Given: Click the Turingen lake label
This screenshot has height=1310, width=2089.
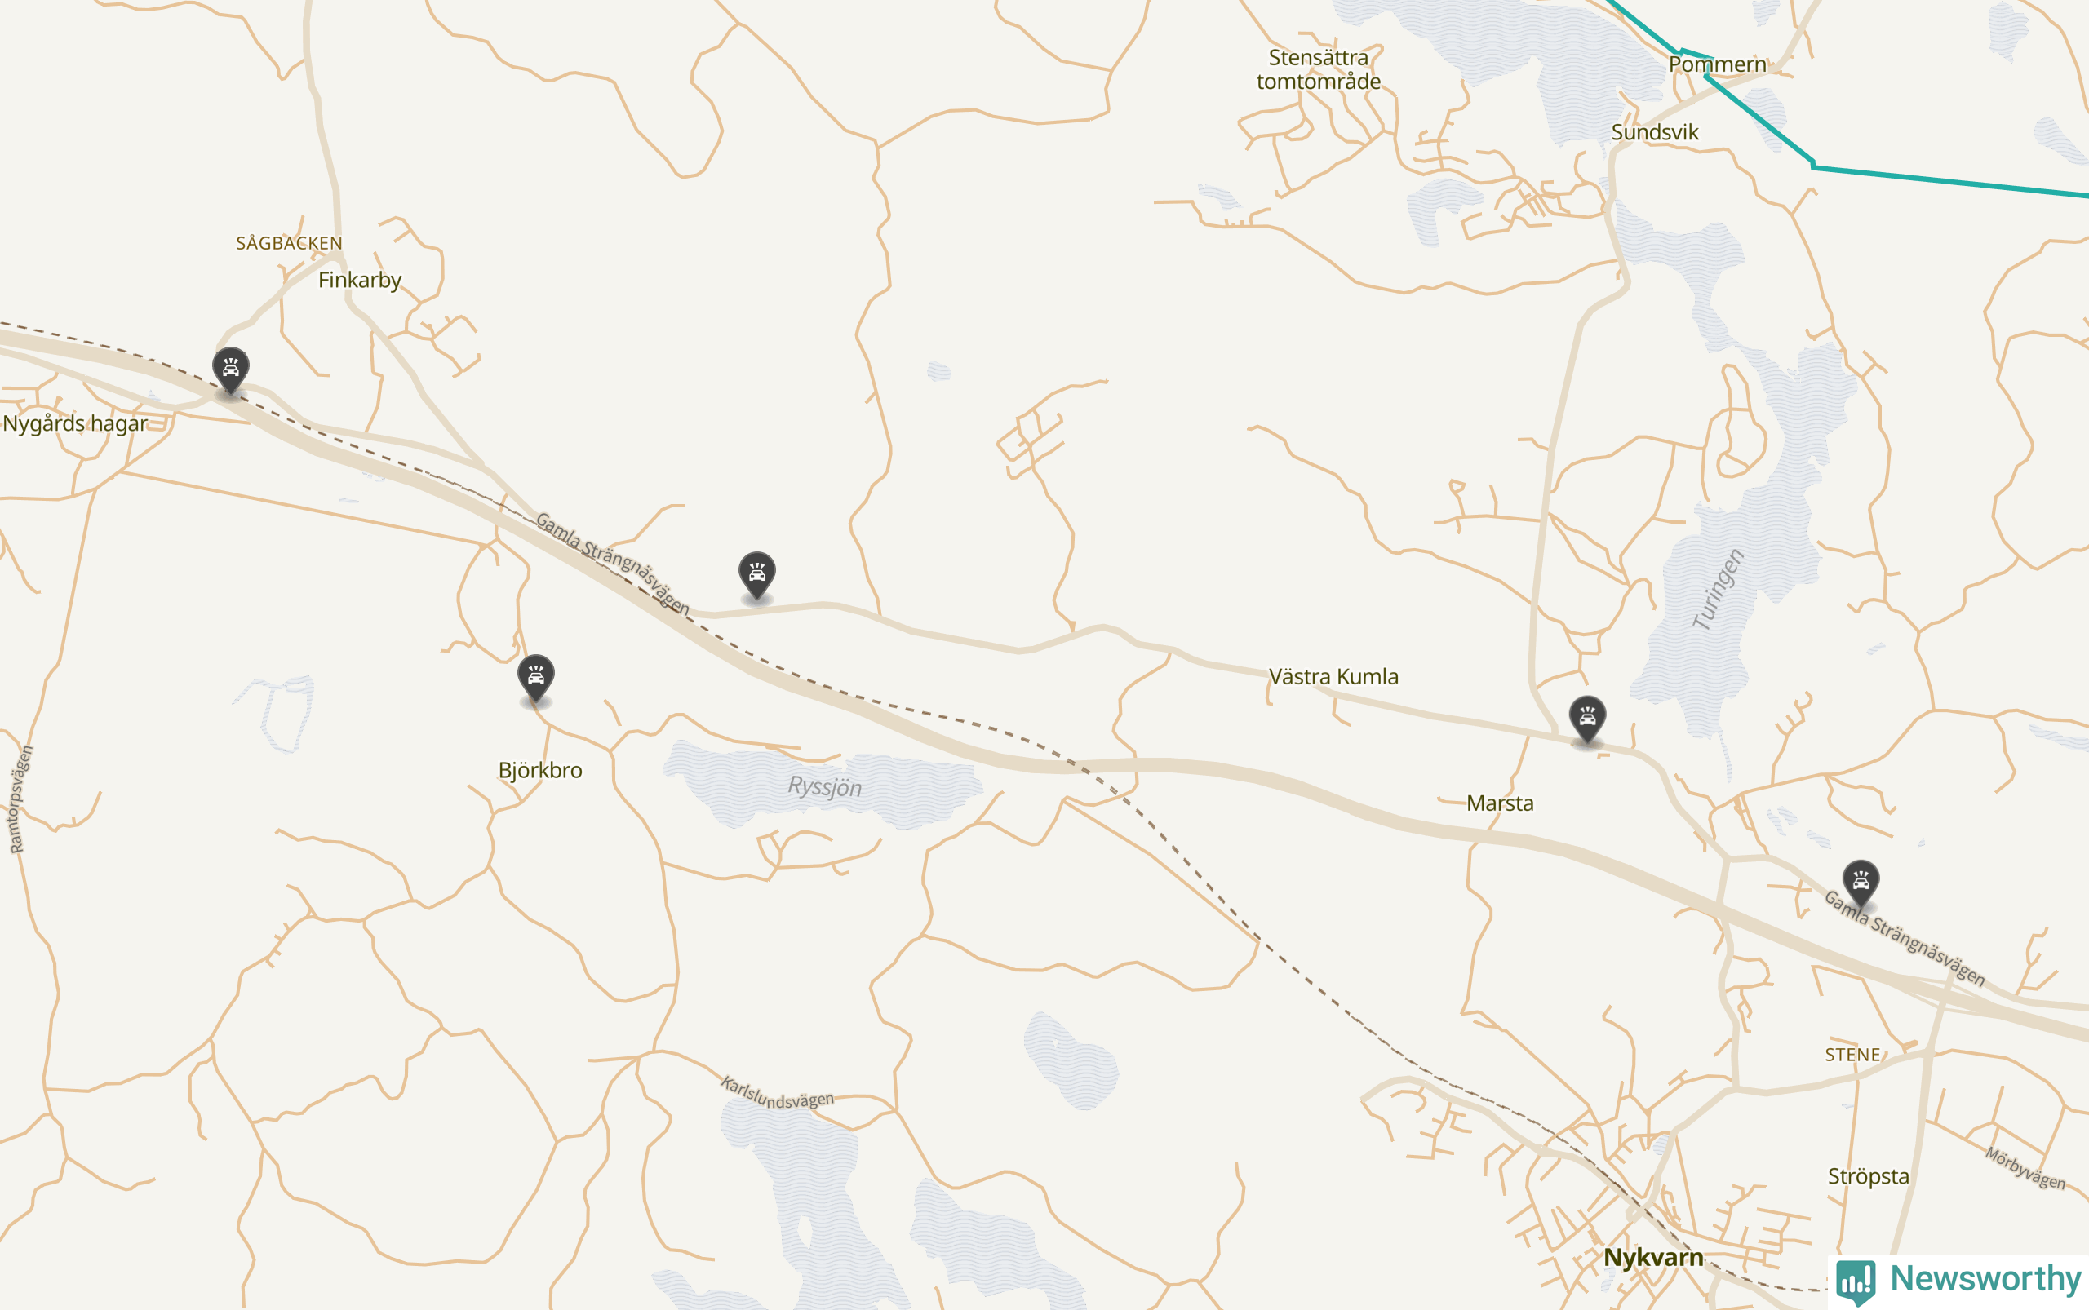Looking at the screenshot, I should [1718, 589].
